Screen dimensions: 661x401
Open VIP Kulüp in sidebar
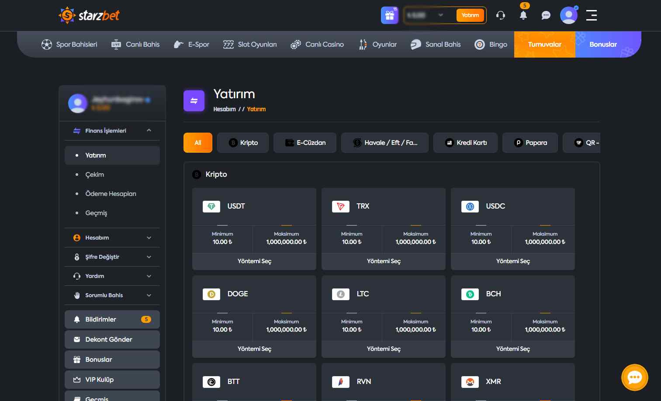112,380
